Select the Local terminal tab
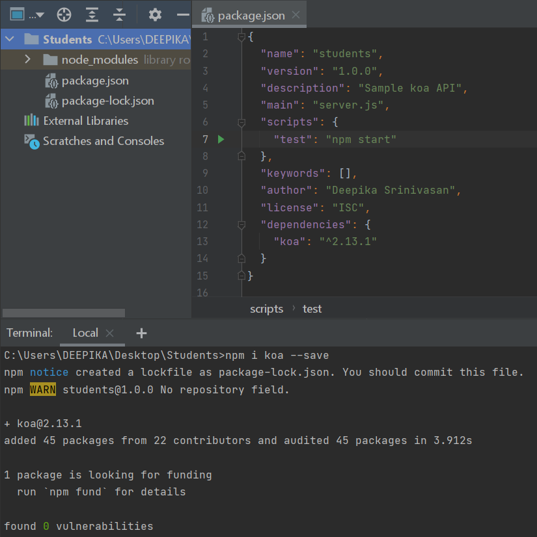The width and height of the screenshot is (537, 537). (85, 332)
